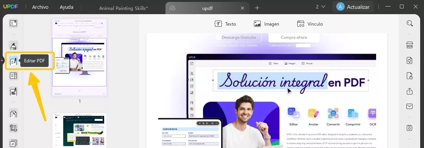
Task: Send file by email envelope icon
Action: 410,106
